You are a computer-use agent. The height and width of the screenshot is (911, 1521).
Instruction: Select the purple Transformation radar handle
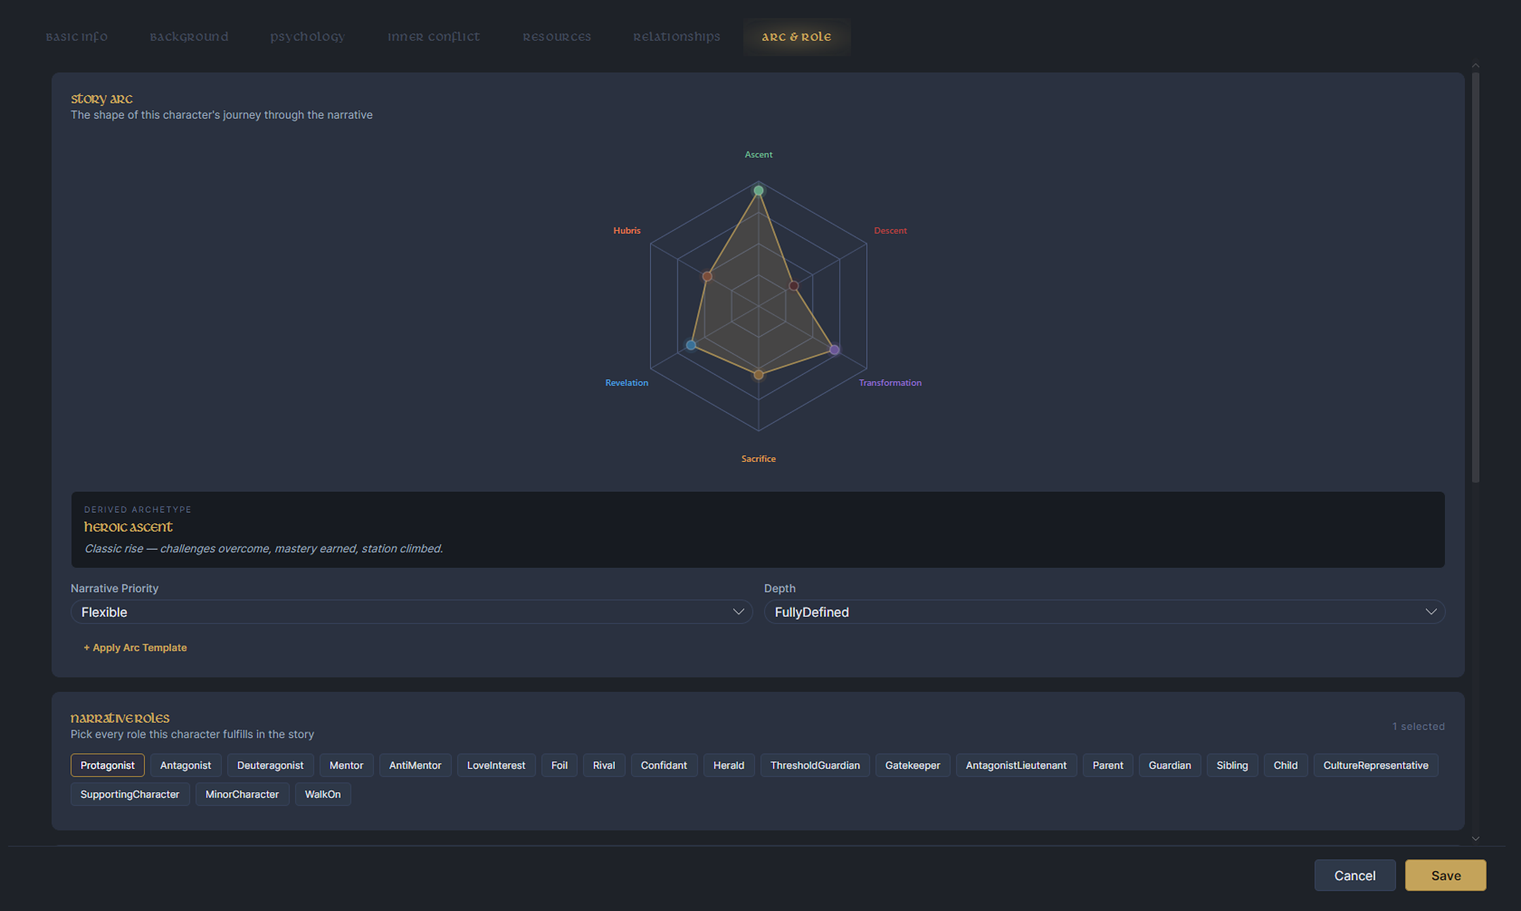coord(835,350)
